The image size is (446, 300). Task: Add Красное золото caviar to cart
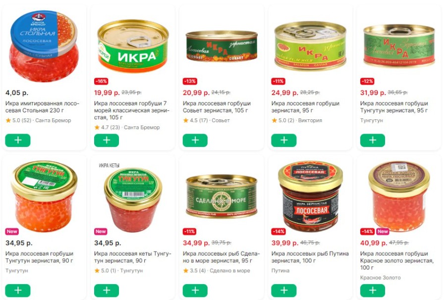(x=373, y=290)
